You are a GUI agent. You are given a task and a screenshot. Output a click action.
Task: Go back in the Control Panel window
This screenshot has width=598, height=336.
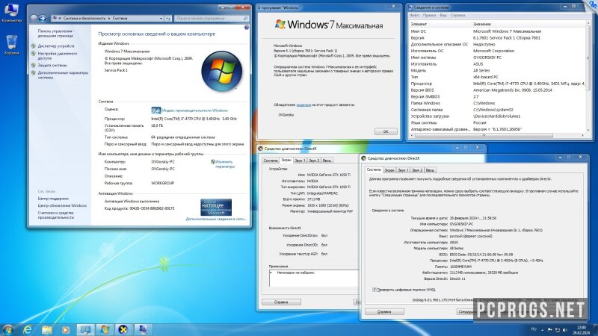[x=34, y=18]
